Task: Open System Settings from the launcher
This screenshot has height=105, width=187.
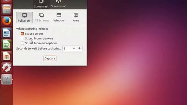Action: tap(6, 68)
